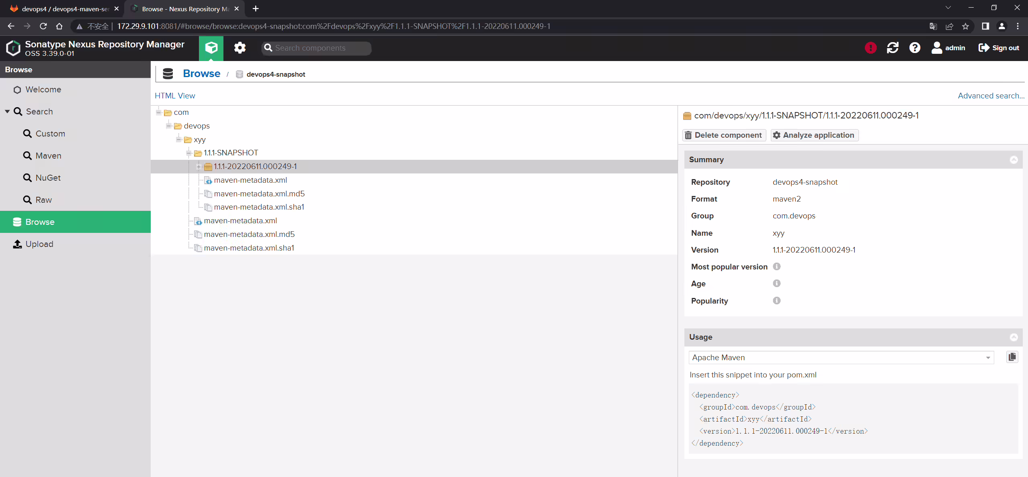The image size is (1028, 477).
Task: Open Upload in the sidebar
Action: click(x=75, y=244)
